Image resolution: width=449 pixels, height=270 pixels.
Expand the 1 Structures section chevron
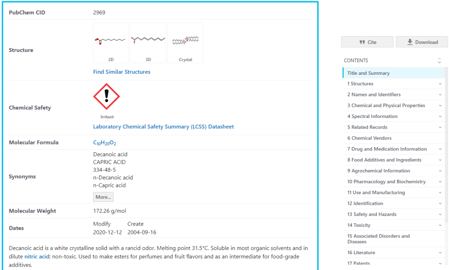(x=440, y=84)
